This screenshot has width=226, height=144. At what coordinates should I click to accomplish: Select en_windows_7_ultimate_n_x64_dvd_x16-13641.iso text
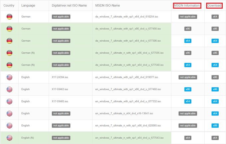pos(124,114)
